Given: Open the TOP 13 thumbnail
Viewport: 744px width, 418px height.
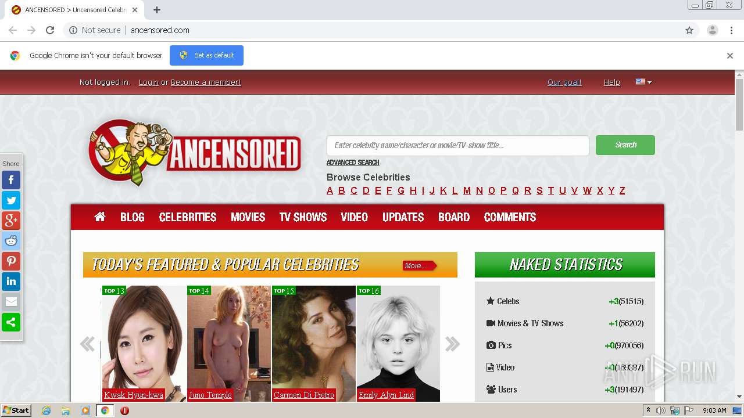Looking at the screenshot, I should click(144, 344).
